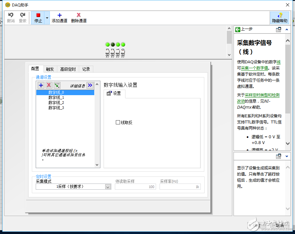Toggle the dark LED indicator for line 2

(113, 45)
